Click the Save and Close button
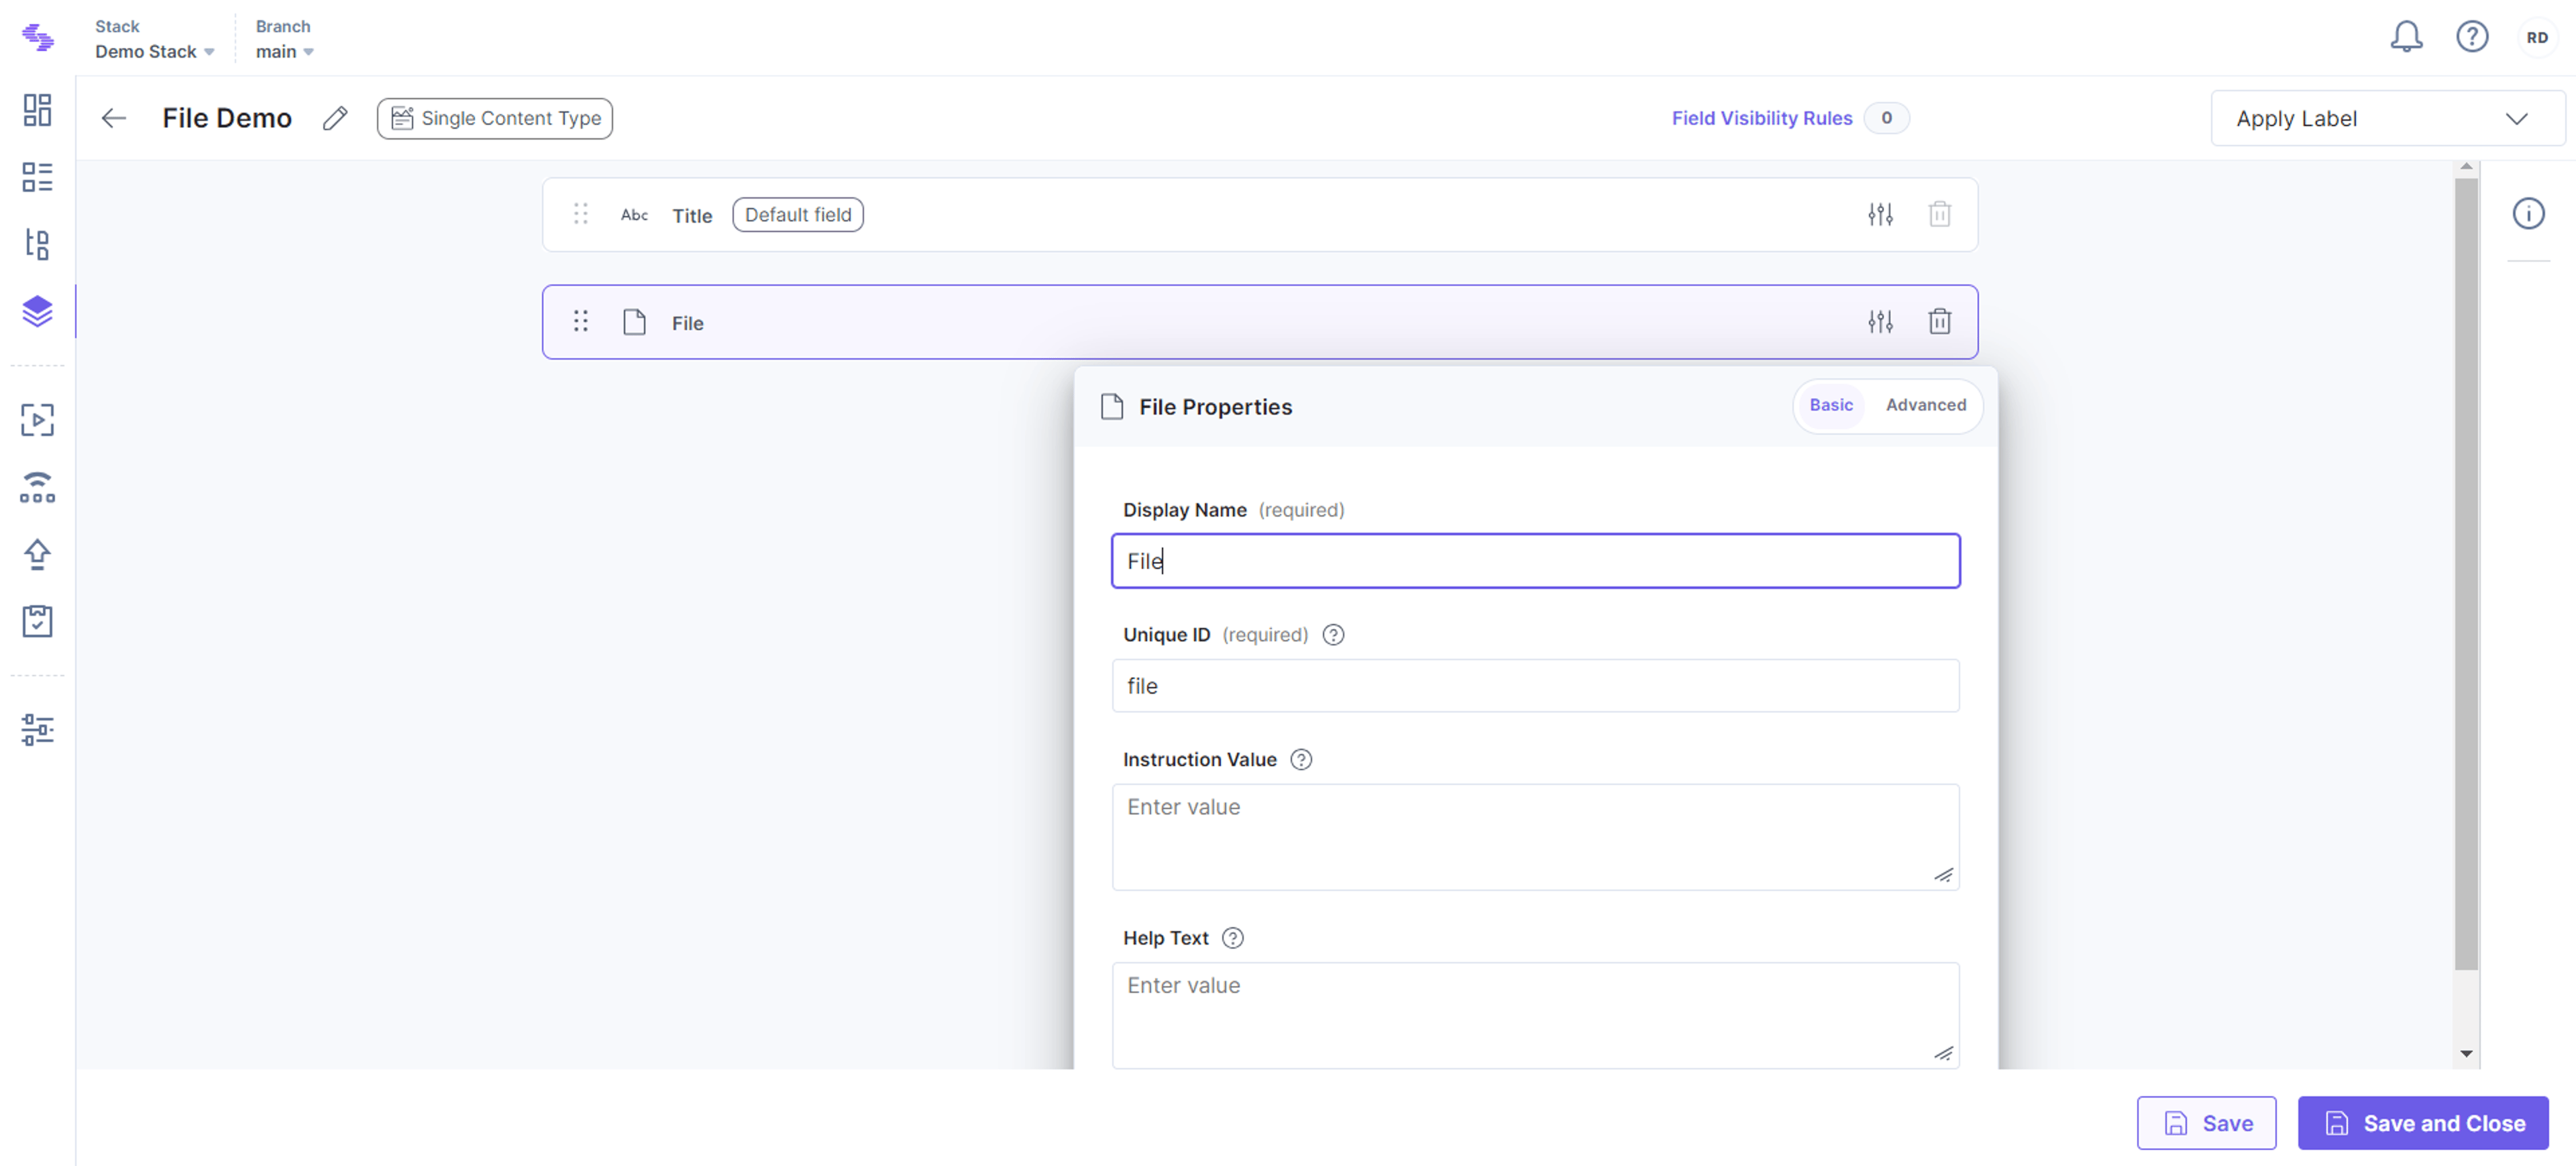 coord(2422,1123)
